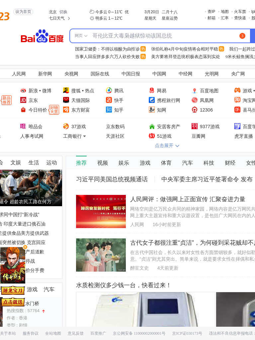Screen dimensions: 255x340
Task: Click the ancient women article thumbnail
Action: (x=101, y=255)
